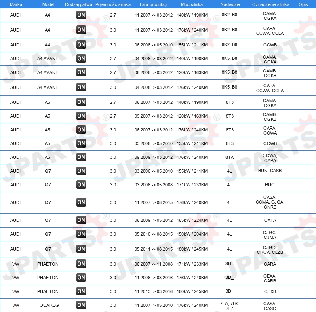
Task: Click the Oznaczenie silnika column header
Action: click(270, 4)
